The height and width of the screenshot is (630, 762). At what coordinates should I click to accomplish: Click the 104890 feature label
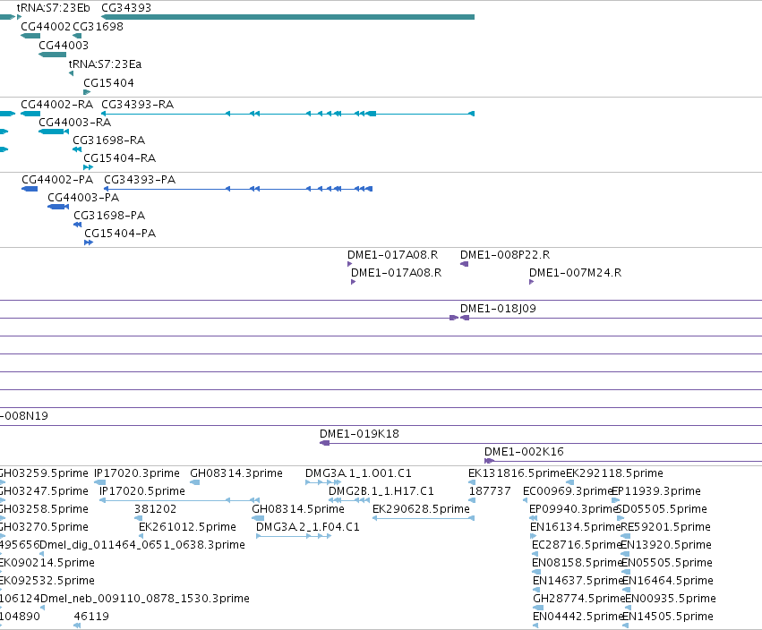point(20,617)
